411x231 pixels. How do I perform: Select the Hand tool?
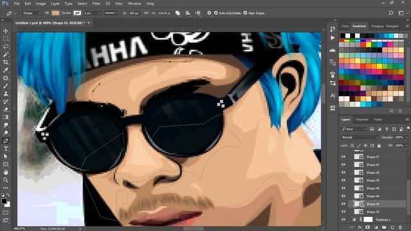pos(6,173)
